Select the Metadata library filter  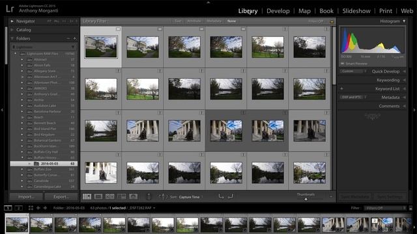tap(214, 21)
